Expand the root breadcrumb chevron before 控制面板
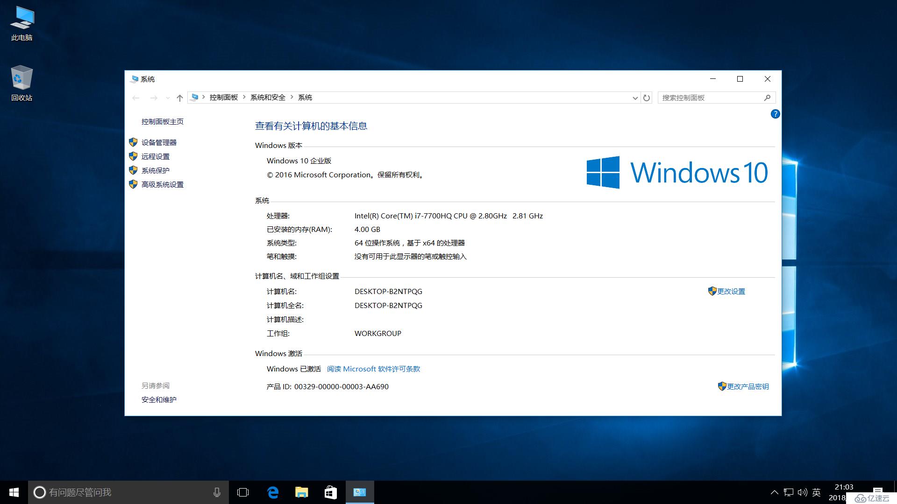 pyautogui.click(x=204, y=97)
